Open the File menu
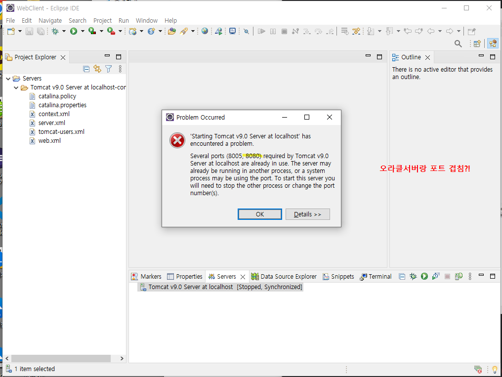The height and width of the screenshot is (377, 502). pyautogui.click(x=10, y=20)
